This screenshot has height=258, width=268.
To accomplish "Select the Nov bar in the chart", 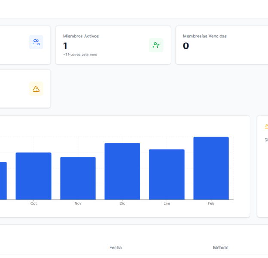I will 78,178.
